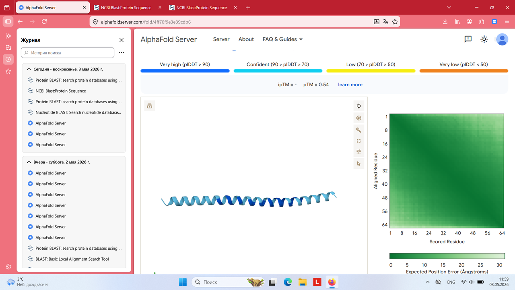Open the viewer settings sliders icon
The height and width of the screenshot is (290, 515).
pyautogui.click(x=358, y=152)
